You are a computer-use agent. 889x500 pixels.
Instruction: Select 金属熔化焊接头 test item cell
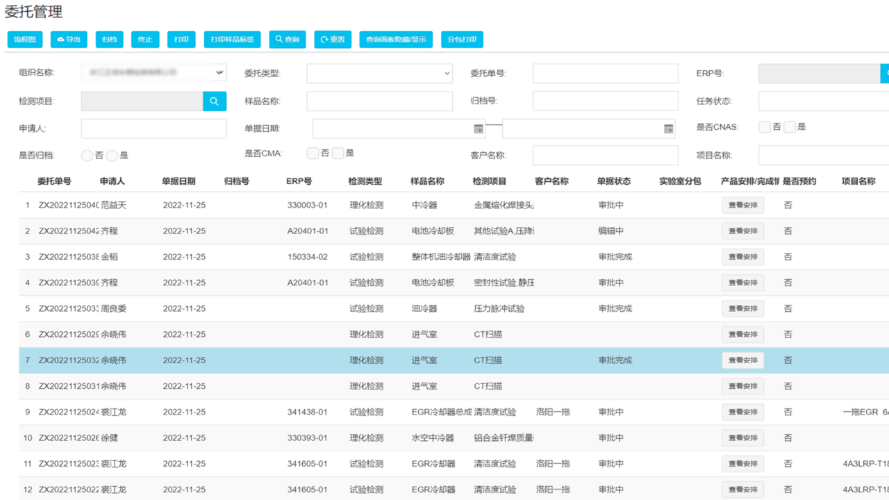pos(504,206)
